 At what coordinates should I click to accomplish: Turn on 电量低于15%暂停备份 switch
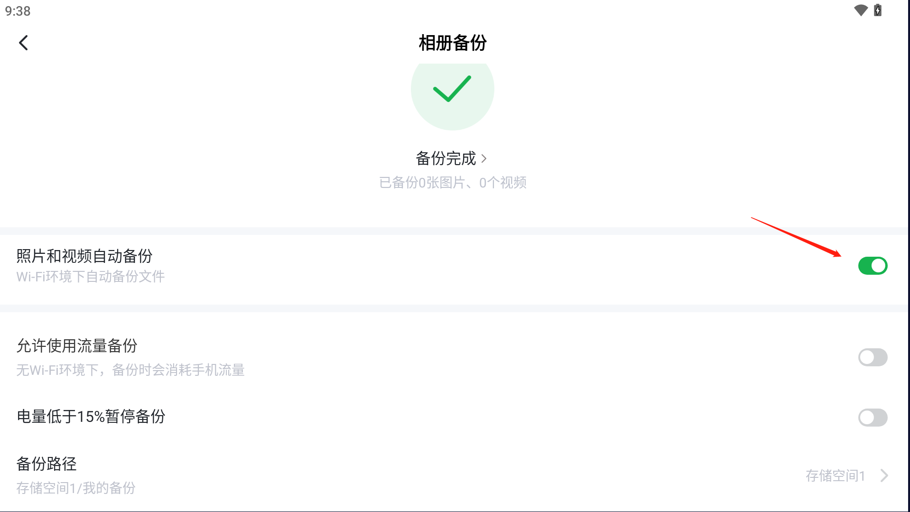873,418
